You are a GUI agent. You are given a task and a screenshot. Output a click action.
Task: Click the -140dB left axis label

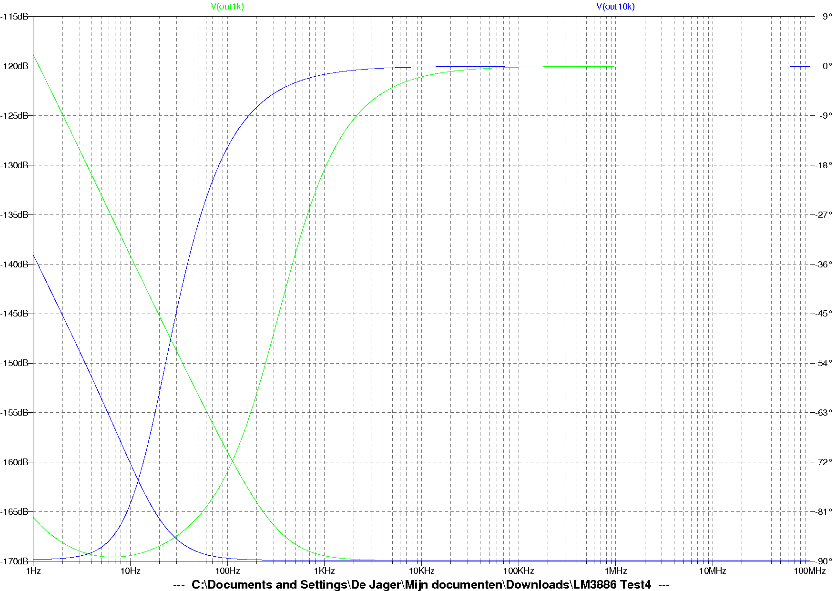pyautogui.click(x=14, y=265)
